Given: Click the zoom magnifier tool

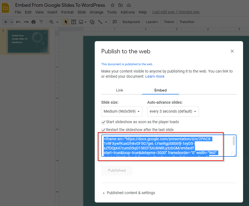Looking at the screenshot, I should [x=51, y=22].
